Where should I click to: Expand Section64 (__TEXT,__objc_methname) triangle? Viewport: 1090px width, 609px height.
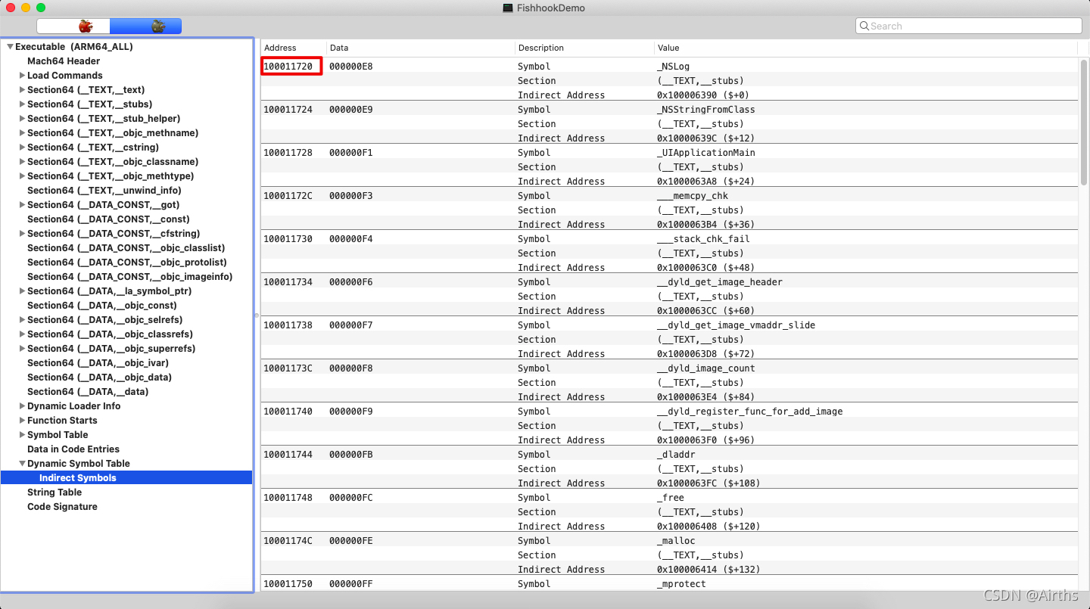pos(22,133)
